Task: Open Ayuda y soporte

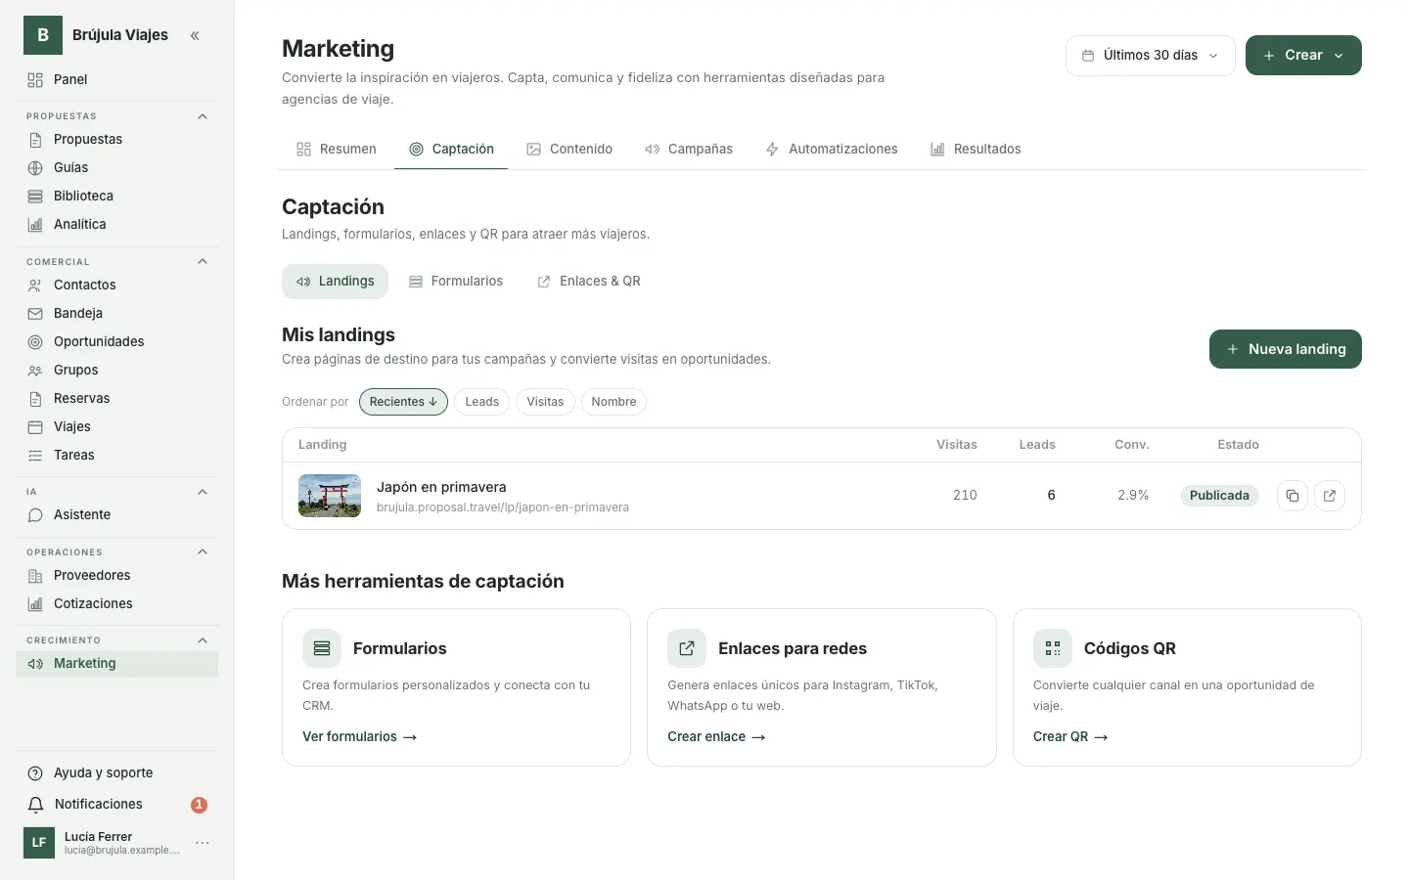Action: point(117,772)
